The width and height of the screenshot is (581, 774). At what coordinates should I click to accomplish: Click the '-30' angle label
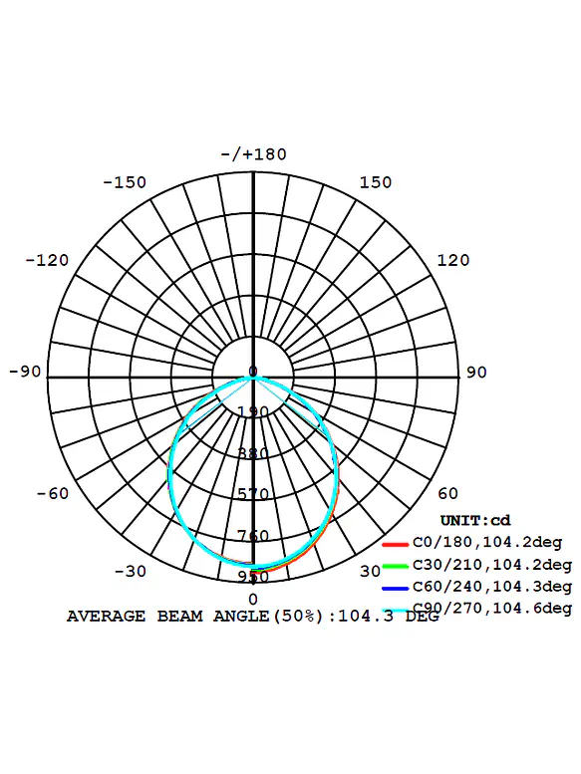coord(131,571)
